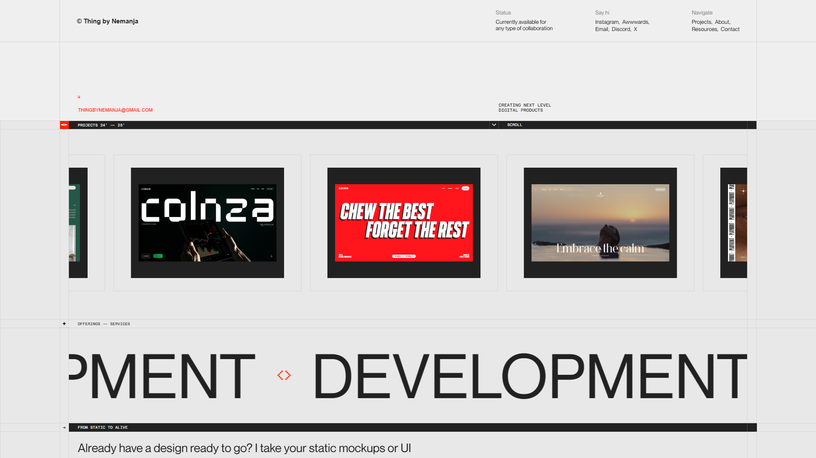Click the Status heading
Image resolution: width=816 pixels, height=458 pixels.
point(503,13)
